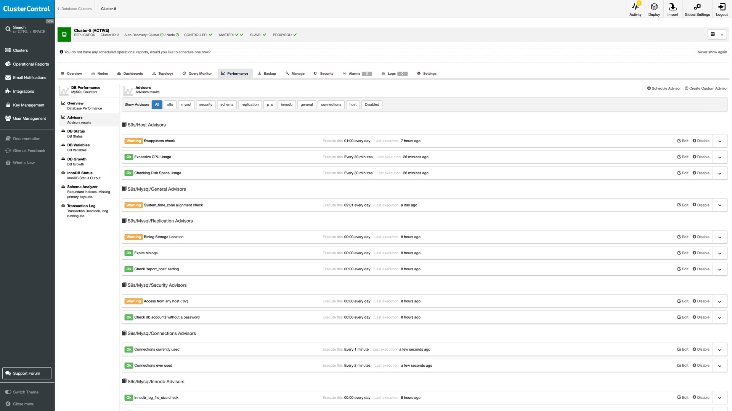
Task: Expand Check db accounts without password row
Action: pyautogui.click(x=719, y=317)
